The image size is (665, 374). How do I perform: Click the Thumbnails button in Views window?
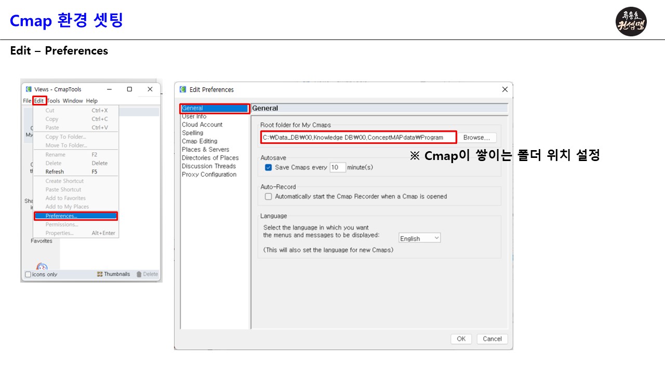113,274
